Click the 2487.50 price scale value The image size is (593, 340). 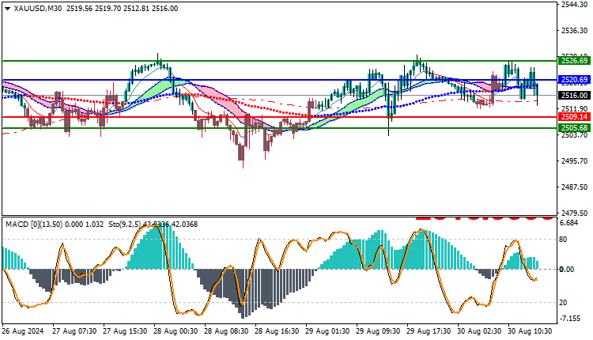click(x=575, y=187)
